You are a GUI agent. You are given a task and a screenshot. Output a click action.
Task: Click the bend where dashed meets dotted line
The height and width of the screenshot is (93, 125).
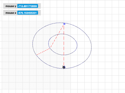coord(50,48)
